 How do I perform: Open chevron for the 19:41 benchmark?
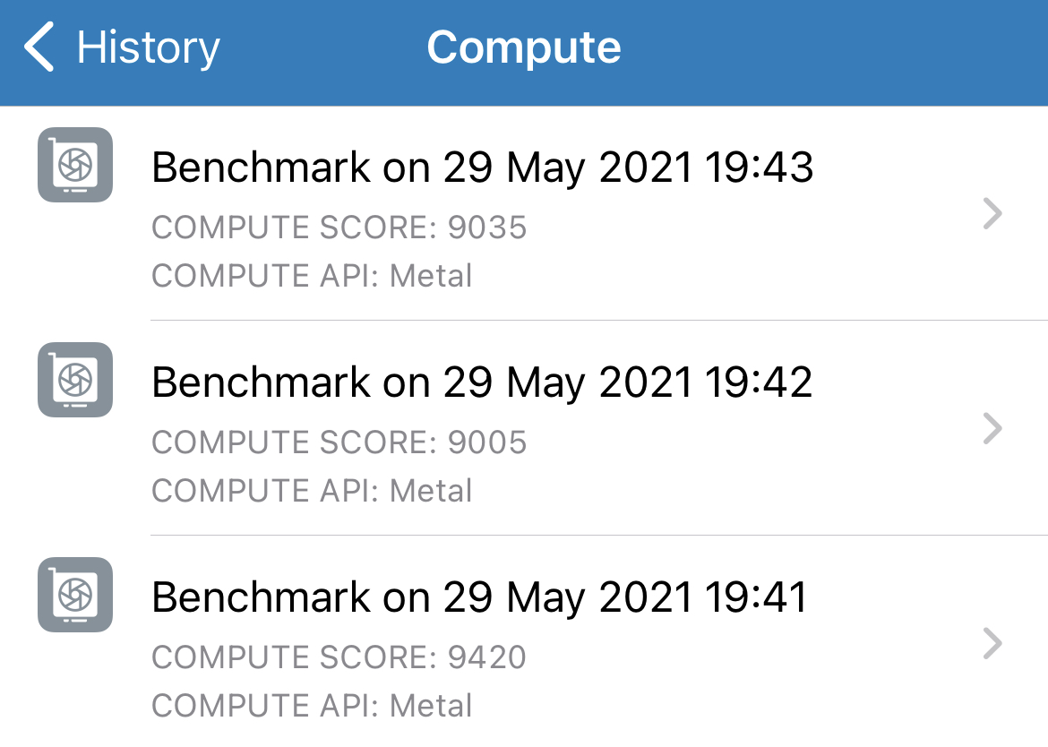click(992, 643)
